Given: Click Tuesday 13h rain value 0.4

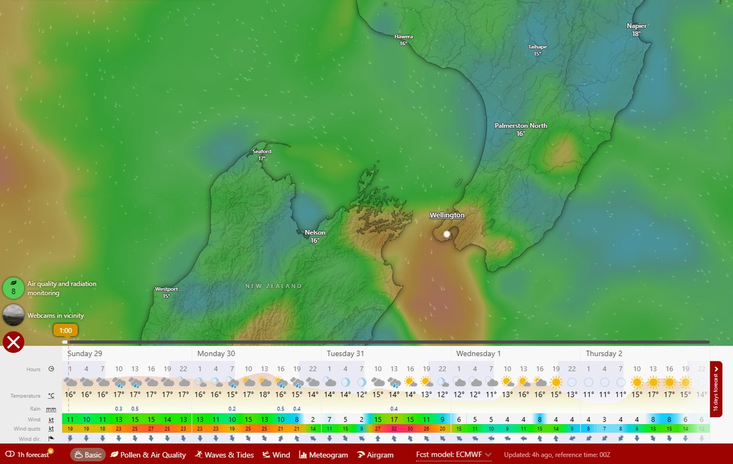Looking at the screenshot, I should coord(394,409).
